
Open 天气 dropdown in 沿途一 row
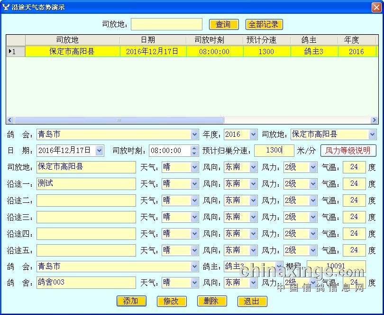click(195, 184)
